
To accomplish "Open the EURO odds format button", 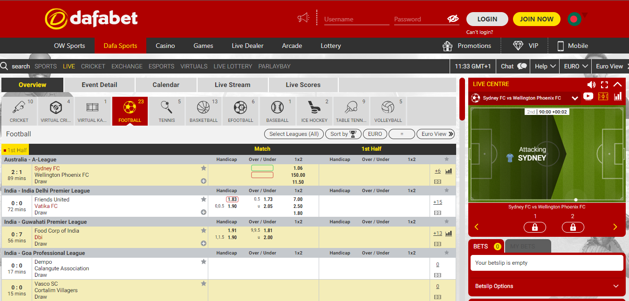I will pyautogui.click(x=375, y=134).
